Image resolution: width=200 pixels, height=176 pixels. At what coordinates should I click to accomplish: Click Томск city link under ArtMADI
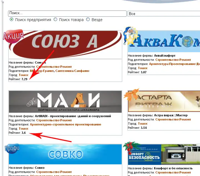pyautogui.click(x=23, y=129)
